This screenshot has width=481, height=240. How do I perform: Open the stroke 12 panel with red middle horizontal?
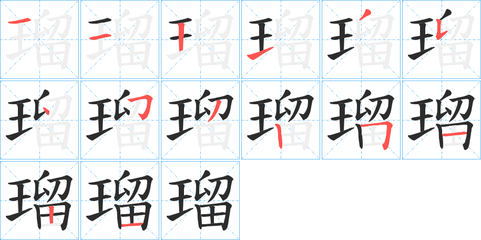point(442,120)
